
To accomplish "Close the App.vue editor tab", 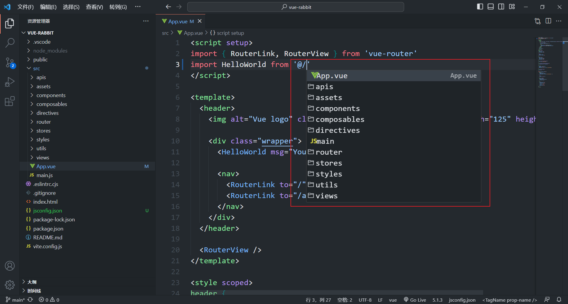I will [x=200, y=21].
